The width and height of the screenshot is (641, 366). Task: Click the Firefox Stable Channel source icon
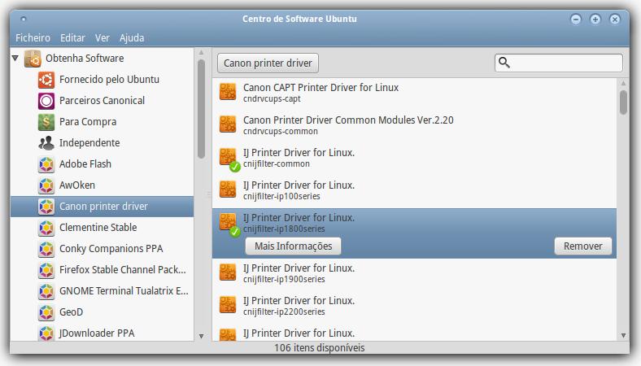click(46, 270)
